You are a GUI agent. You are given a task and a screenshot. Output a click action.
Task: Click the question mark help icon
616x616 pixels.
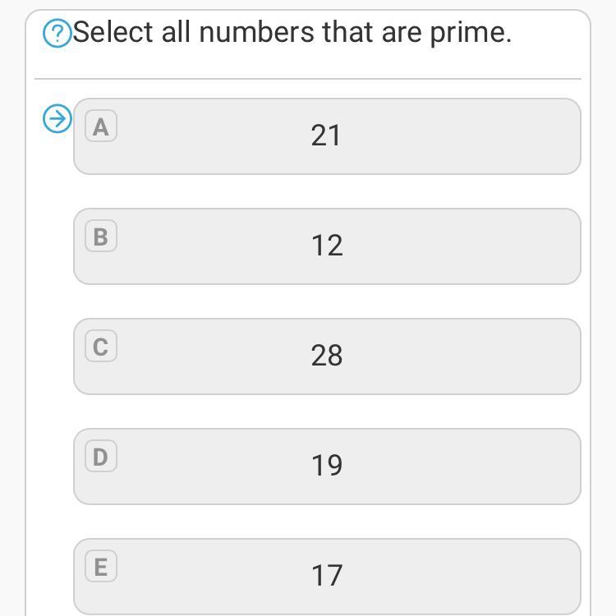pyautogui.click(x=57, y=34)
